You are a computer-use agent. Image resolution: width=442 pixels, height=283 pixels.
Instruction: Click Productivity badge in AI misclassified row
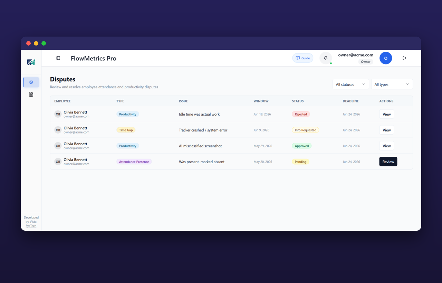pos(128,146)
